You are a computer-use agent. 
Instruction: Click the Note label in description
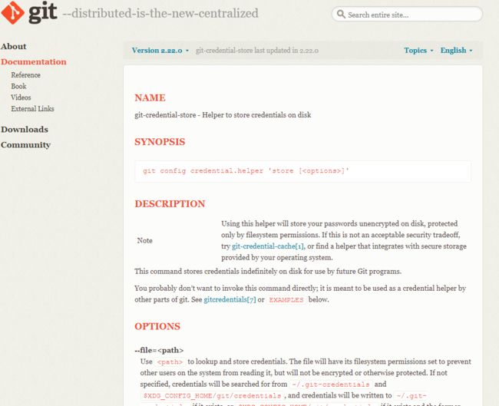click(145, 240)
